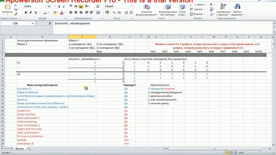The height and width of the screenshot is (155, 276).
Task: Click the font color red A swatch
Action: pos(62,12)
